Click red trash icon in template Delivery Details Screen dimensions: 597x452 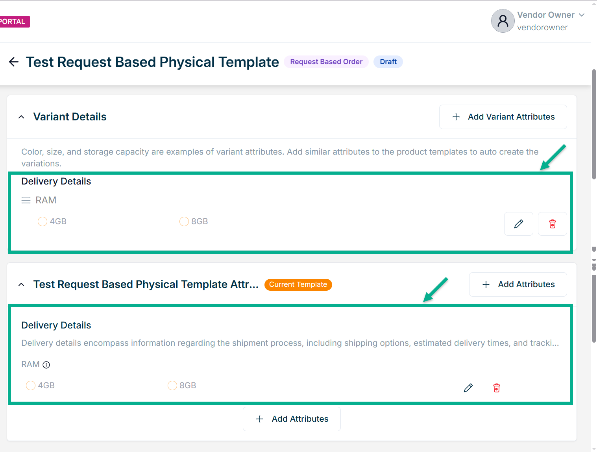coord(496,388)
